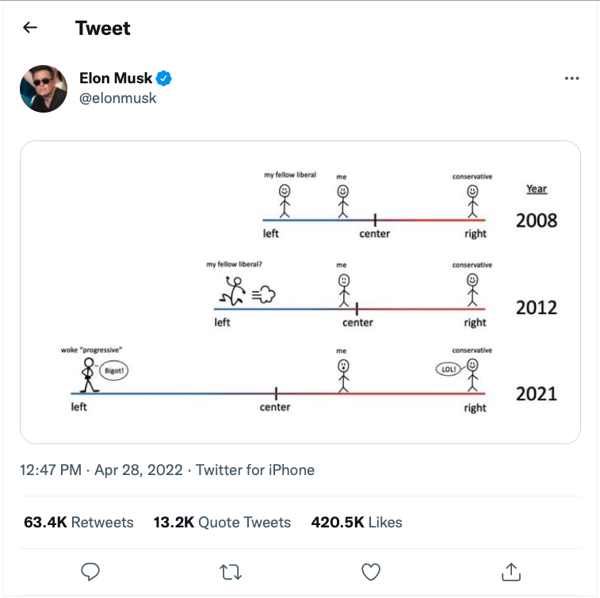Expand the political spectrum meme image
The height and width of the screenshot is (598, 600).
point(300,292)
